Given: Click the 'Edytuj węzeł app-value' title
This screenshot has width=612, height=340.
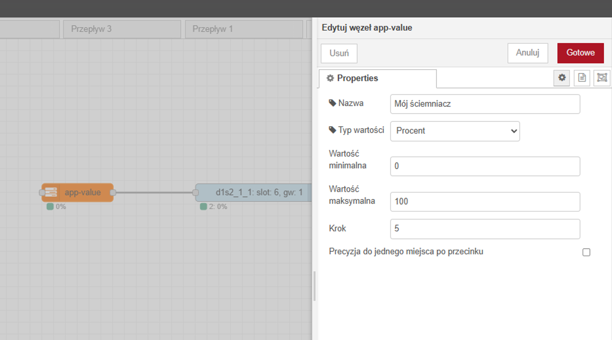Looking at the screenshot, I should [367, 28].
